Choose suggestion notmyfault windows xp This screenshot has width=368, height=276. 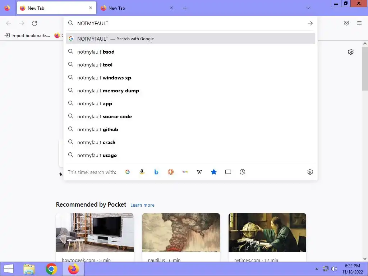point(190,78)
